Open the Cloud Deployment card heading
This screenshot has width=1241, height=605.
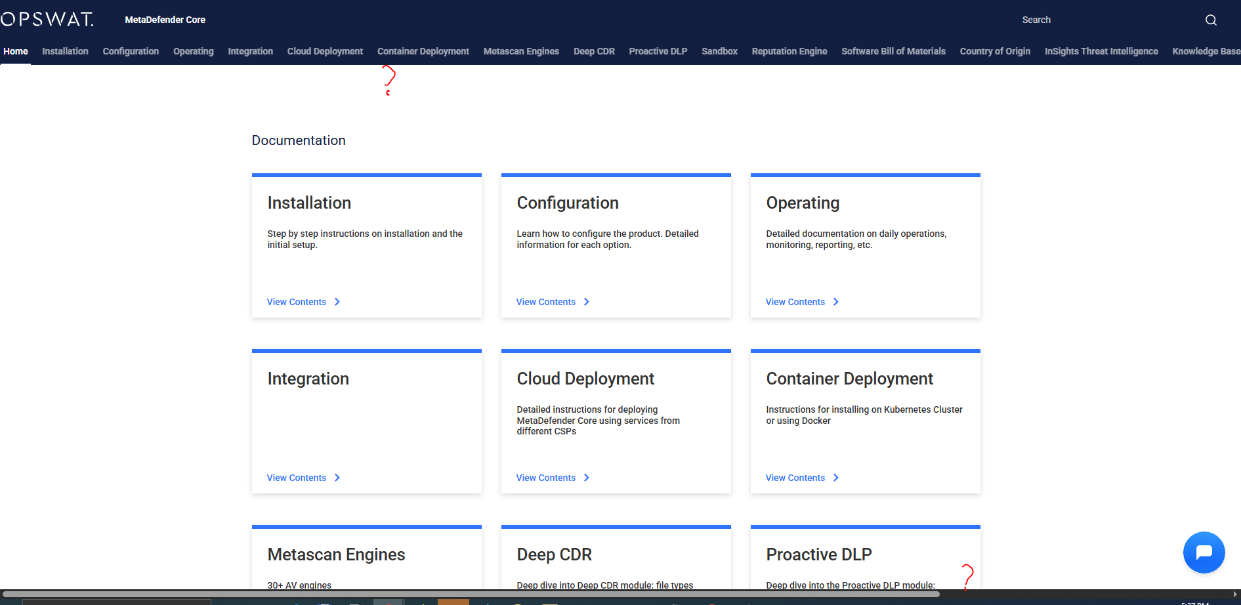click(585, 379)
